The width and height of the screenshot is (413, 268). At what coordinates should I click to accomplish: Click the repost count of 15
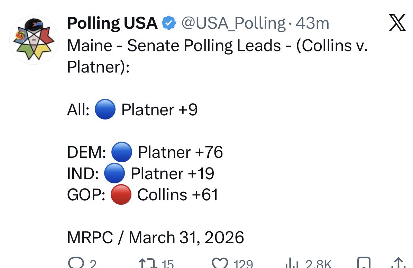coord(168,265)
